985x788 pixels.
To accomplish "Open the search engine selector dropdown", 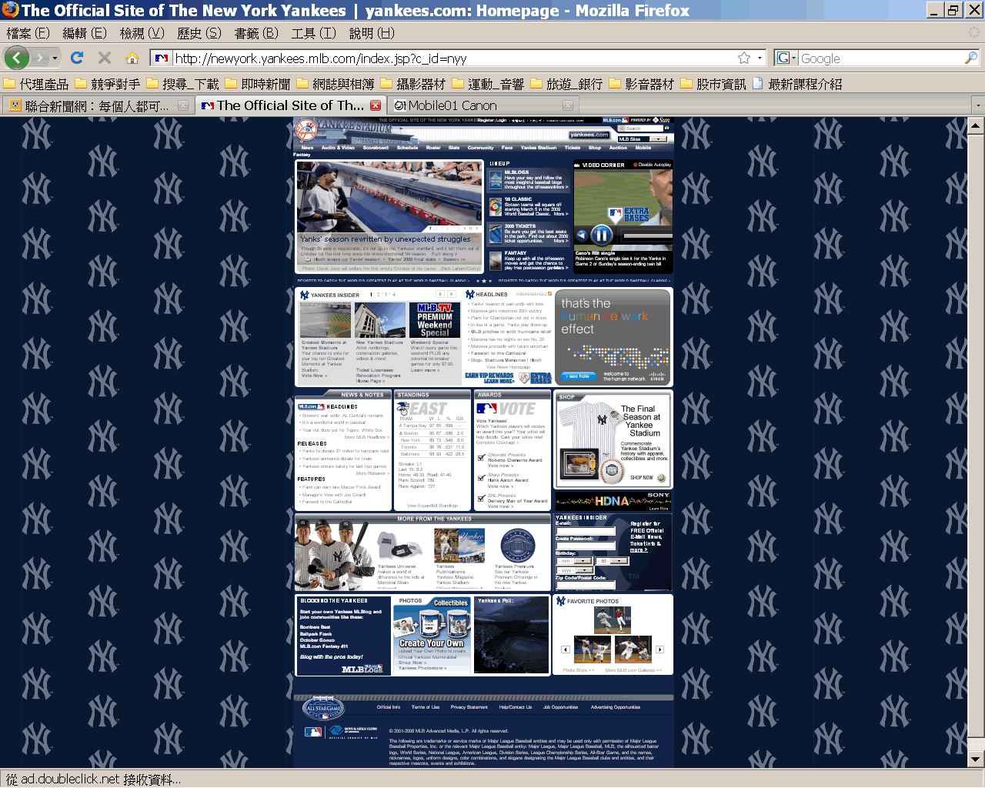I will (785, 58).
